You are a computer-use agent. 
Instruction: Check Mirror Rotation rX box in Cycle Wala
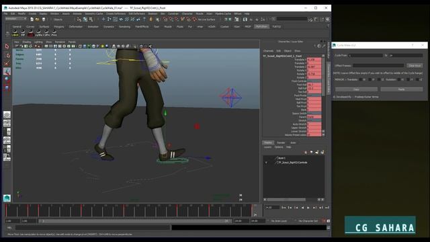pos(399,79)
